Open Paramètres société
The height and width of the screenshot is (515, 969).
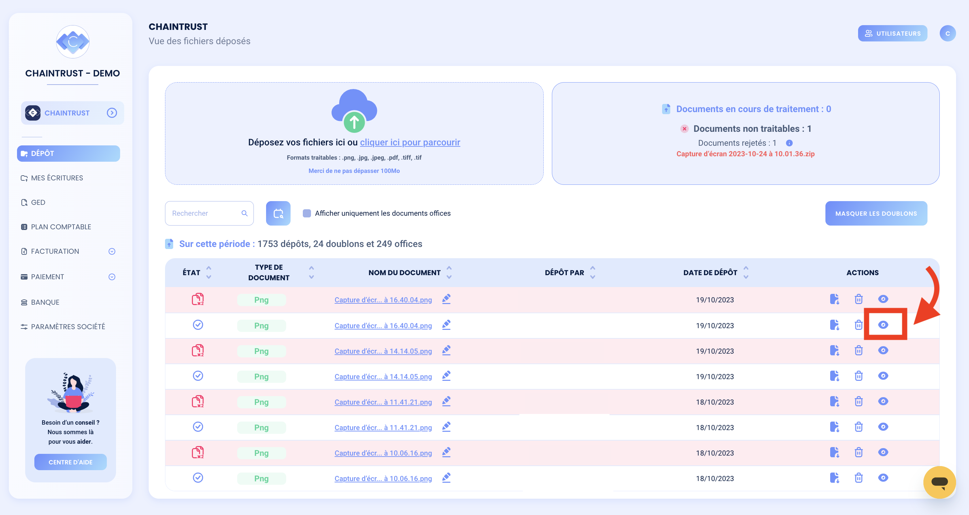[63, 326]
